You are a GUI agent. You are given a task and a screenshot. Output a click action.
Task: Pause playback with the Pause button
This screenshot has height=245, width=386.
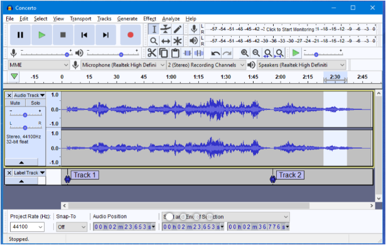(20, 35)
